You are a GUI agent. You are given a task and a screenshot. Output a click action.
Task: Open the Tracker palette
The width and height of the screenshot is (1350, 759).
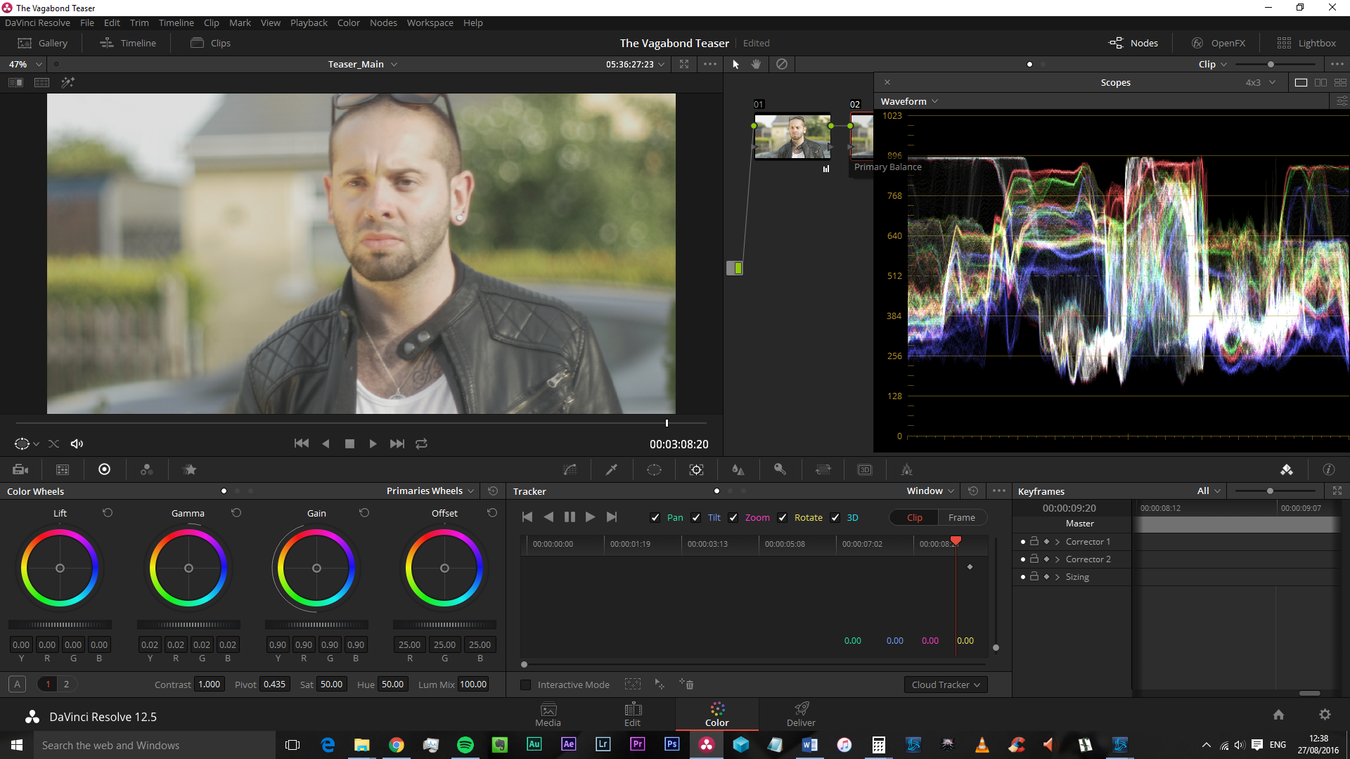tap(696, 469)
